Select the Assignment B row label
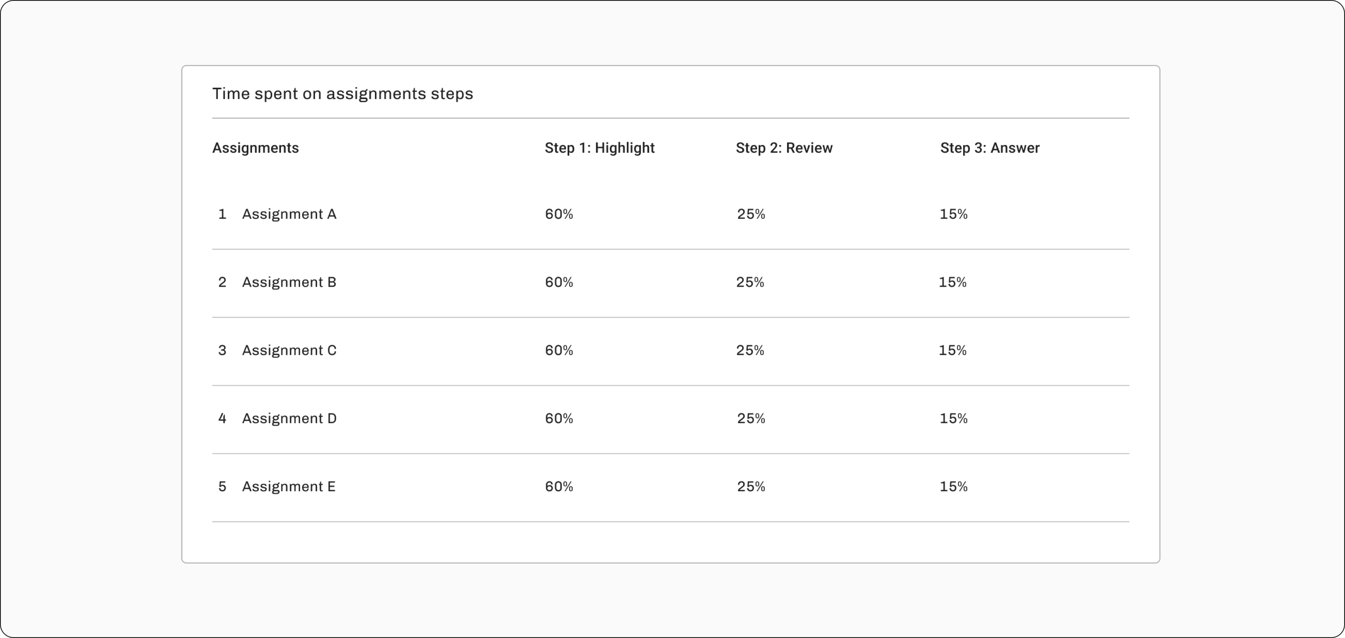 coord(289,282)
